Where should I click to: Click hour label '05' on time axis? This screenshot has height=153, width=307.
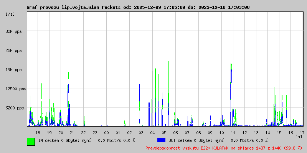[164, 133]
